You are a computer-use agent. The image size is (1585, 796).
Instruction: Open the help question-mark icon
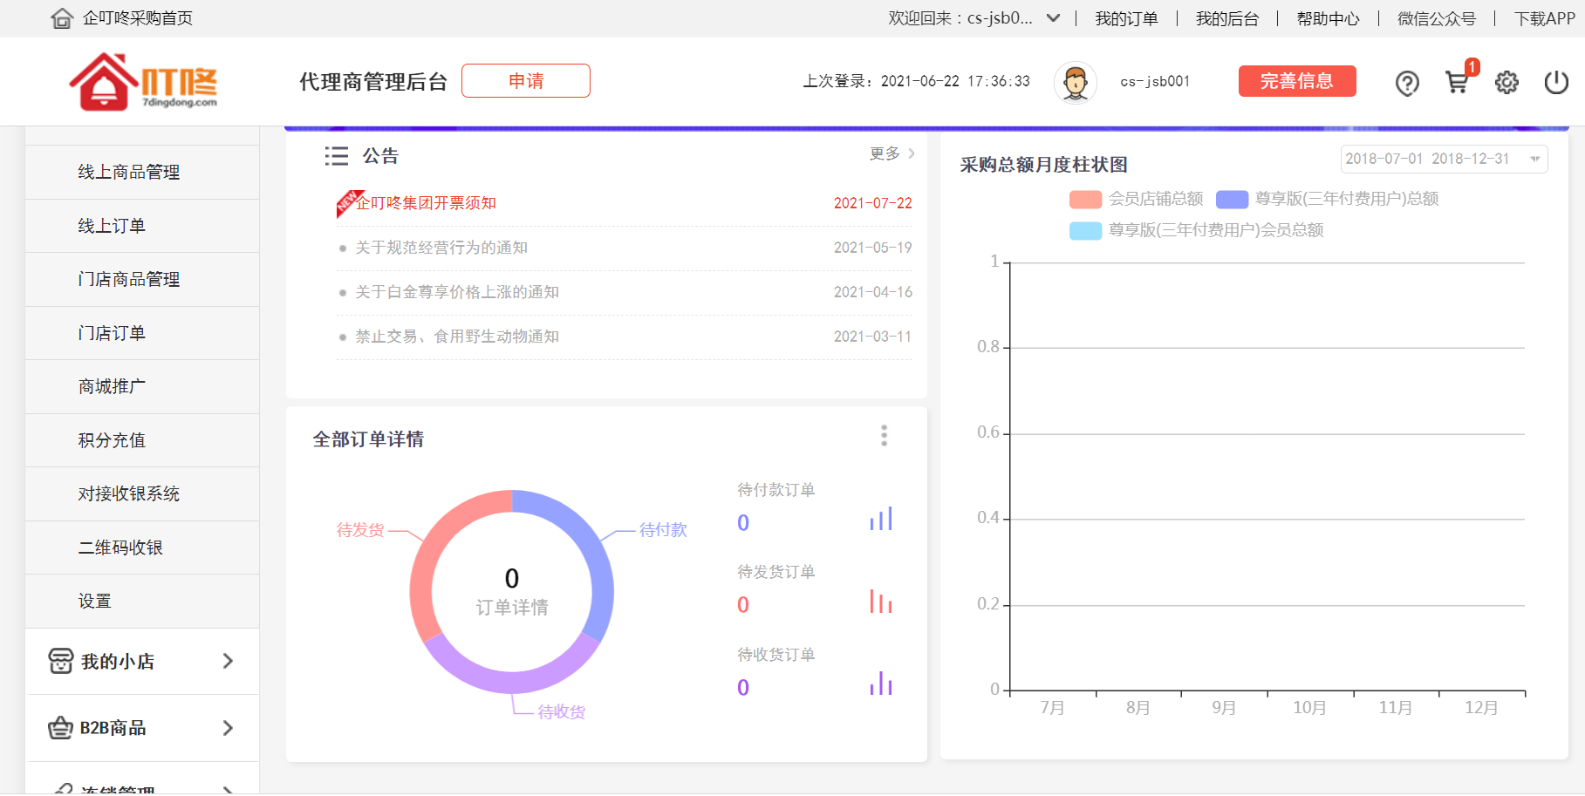(x=1407, y=83)
